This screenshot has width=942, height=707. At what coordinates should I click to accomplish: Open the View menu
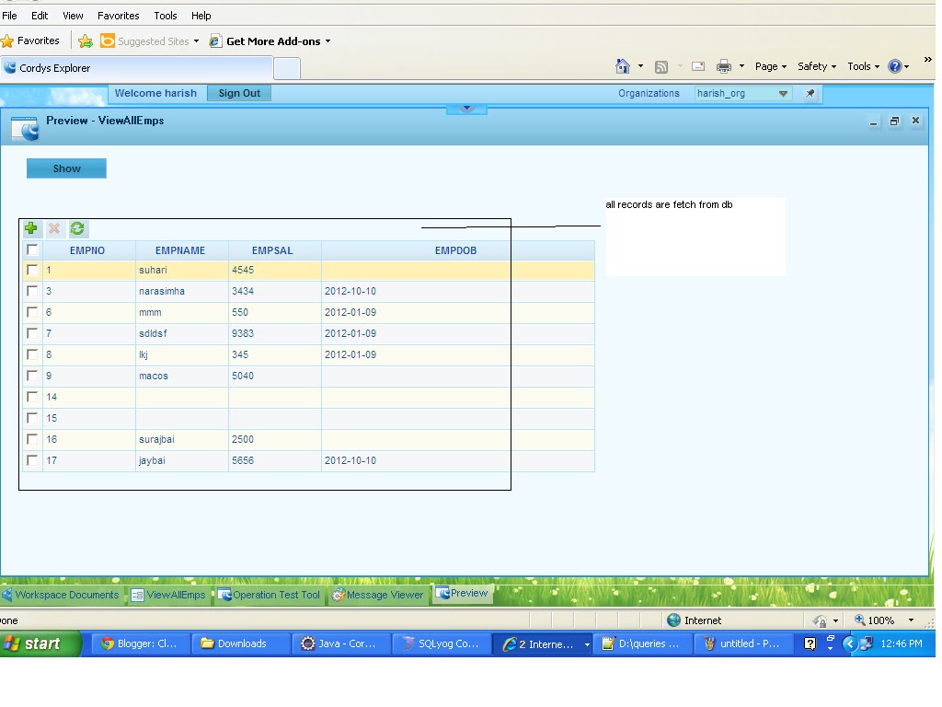point(73,16)
